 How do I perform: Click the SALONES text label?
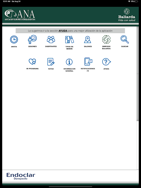pyautogui.click(x=88, y=46)
